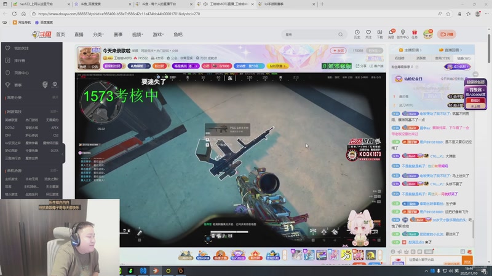The height and width of the screenshot is (276, 492).
Task: Refresh the browser page
Action: click(x=14, y=13)
